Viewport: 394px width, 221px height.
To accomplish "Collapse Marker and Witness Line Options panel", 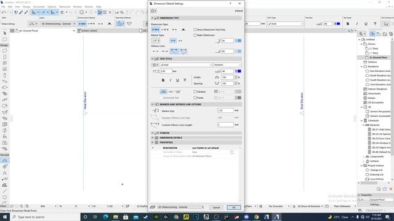I will 152,104.
